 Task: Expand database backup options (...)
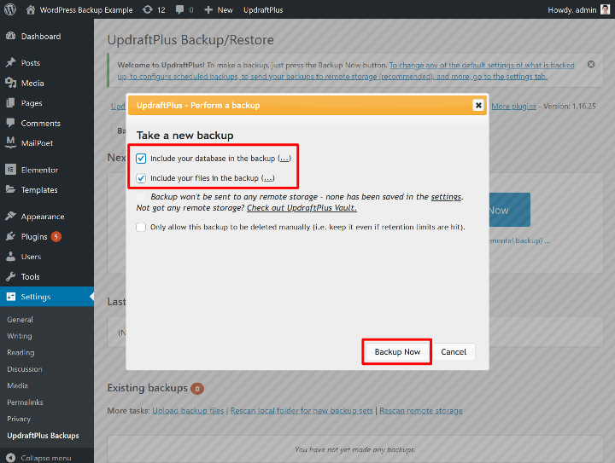coord(284,158)
